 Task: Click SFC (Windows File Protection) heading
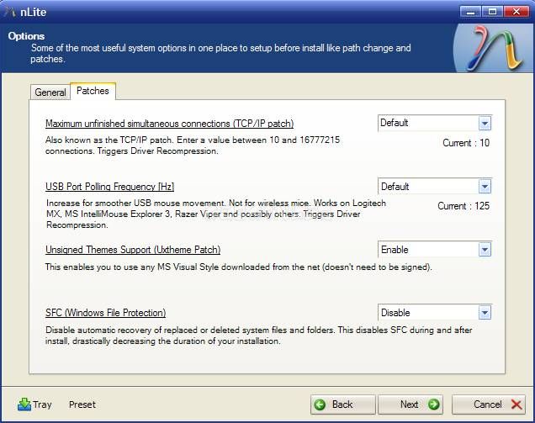pos(106,313)
